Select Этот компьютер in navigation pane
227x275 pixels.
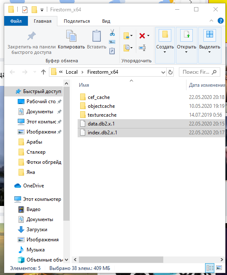(38, 199)
